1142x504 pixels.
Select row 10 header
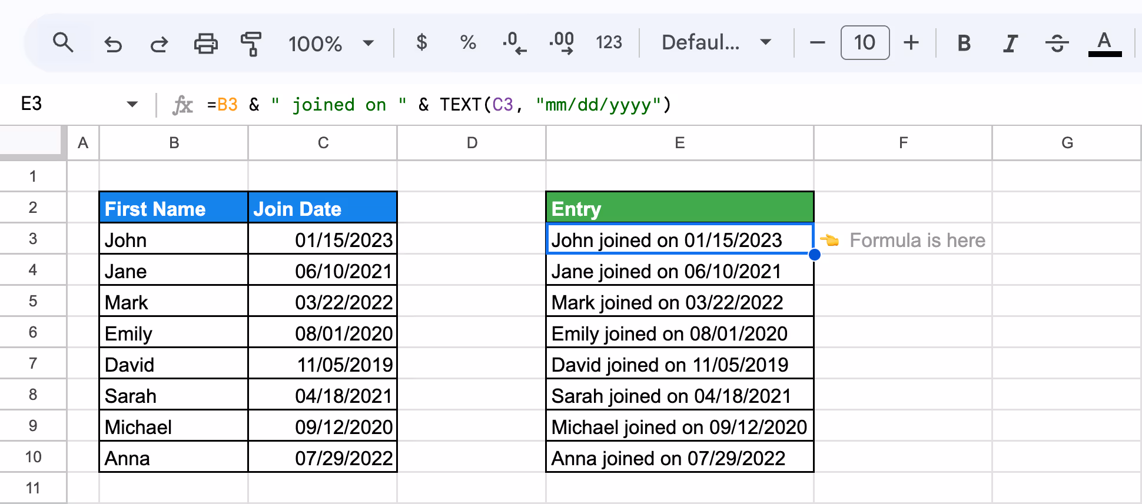[33, 457]
